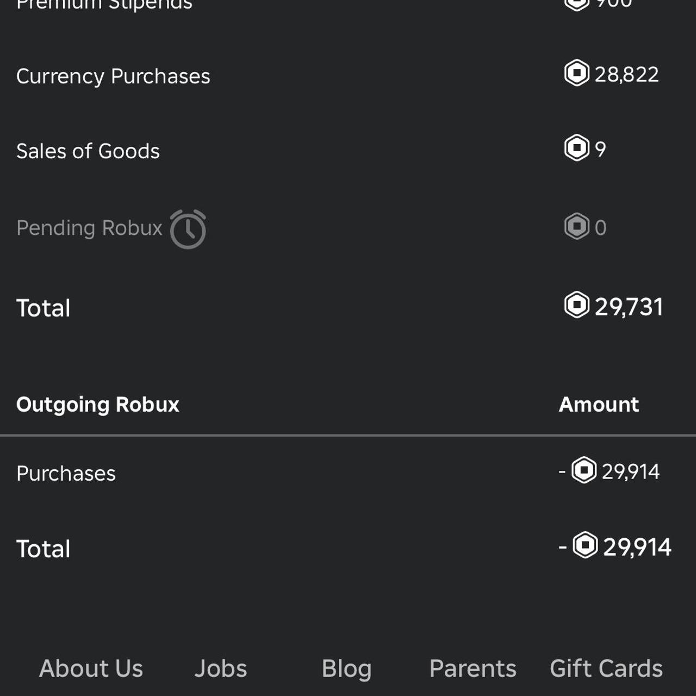Visit the Blog link

(346, 668)
